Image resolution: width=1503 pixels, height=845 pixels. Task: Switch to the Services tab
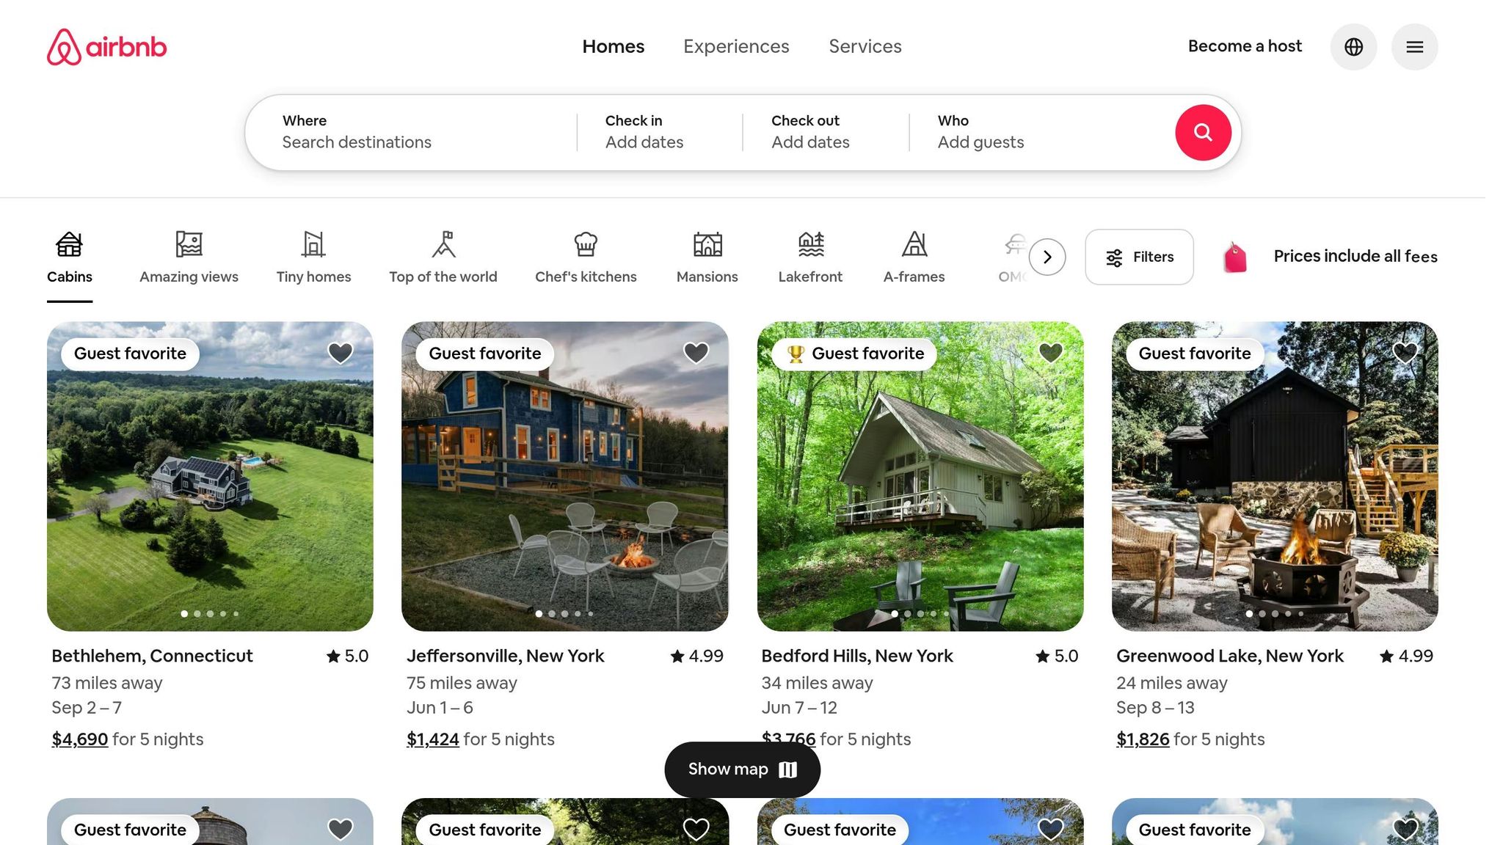(865, 46)
